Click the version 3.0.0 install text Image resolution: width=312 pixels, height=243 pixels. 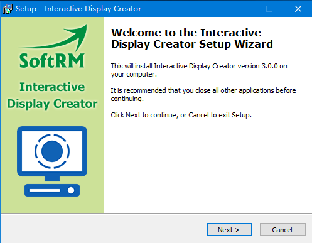(199, 70)
